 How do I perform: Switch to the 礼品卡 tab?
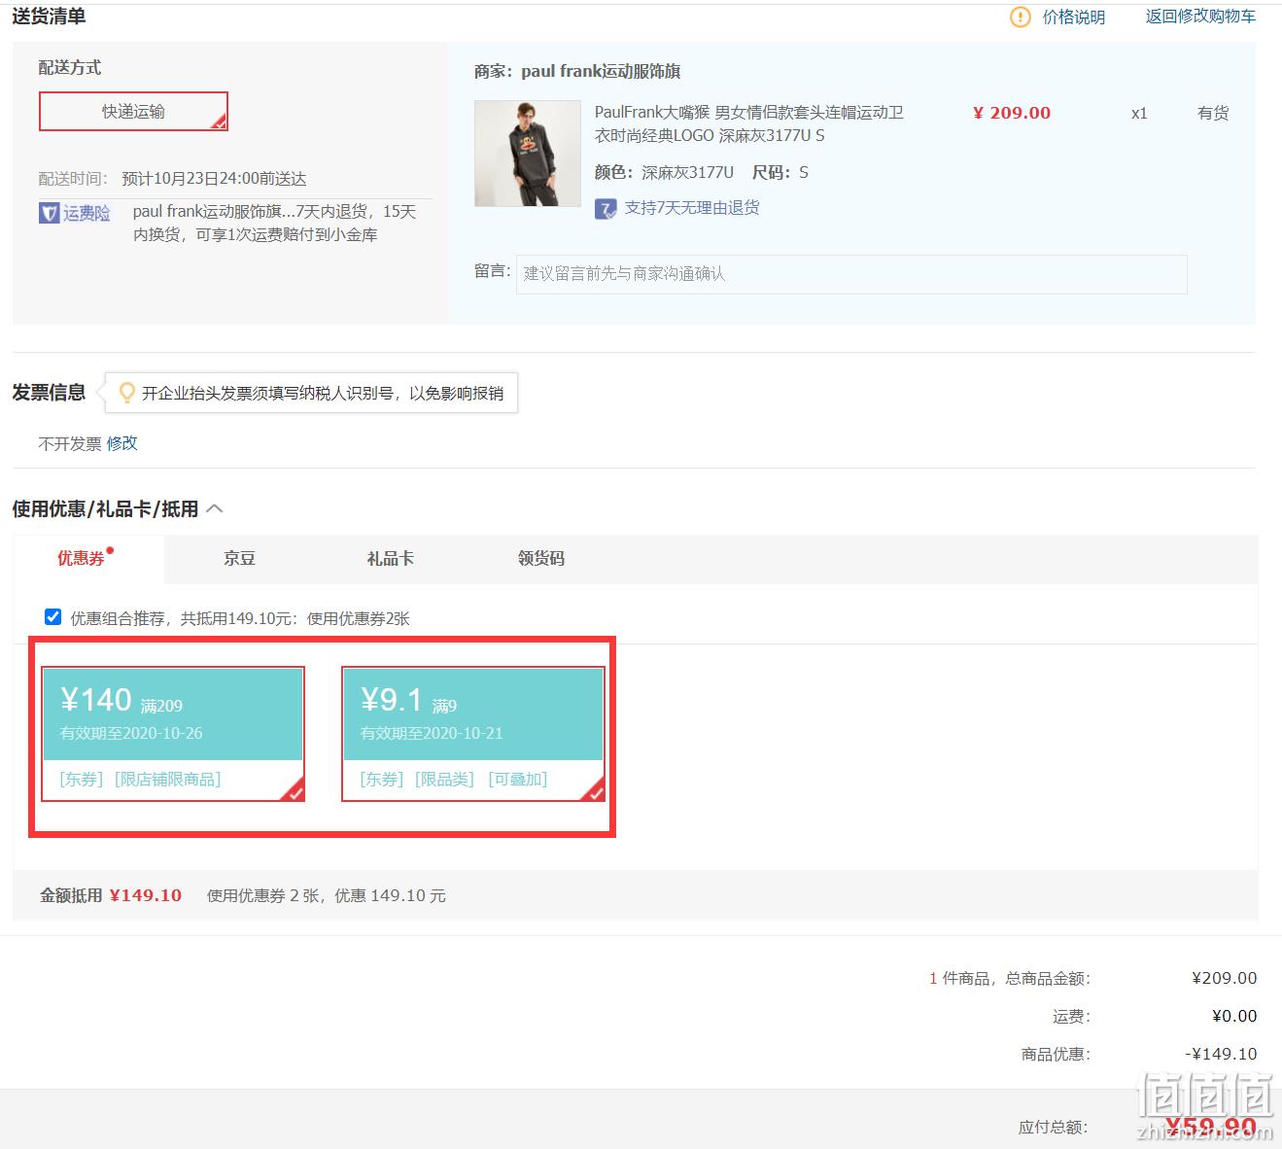[391, 558]
